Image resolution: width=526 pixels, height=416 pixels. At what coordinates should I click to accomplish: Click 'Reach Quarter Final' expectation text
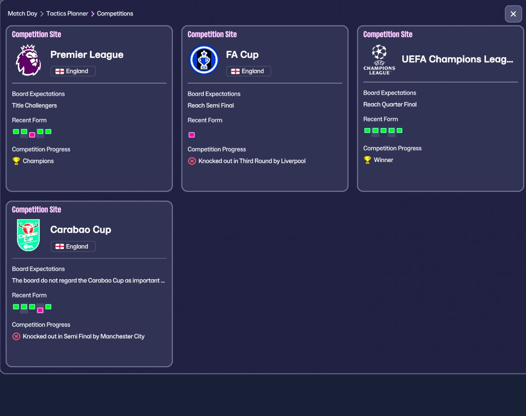390,105
